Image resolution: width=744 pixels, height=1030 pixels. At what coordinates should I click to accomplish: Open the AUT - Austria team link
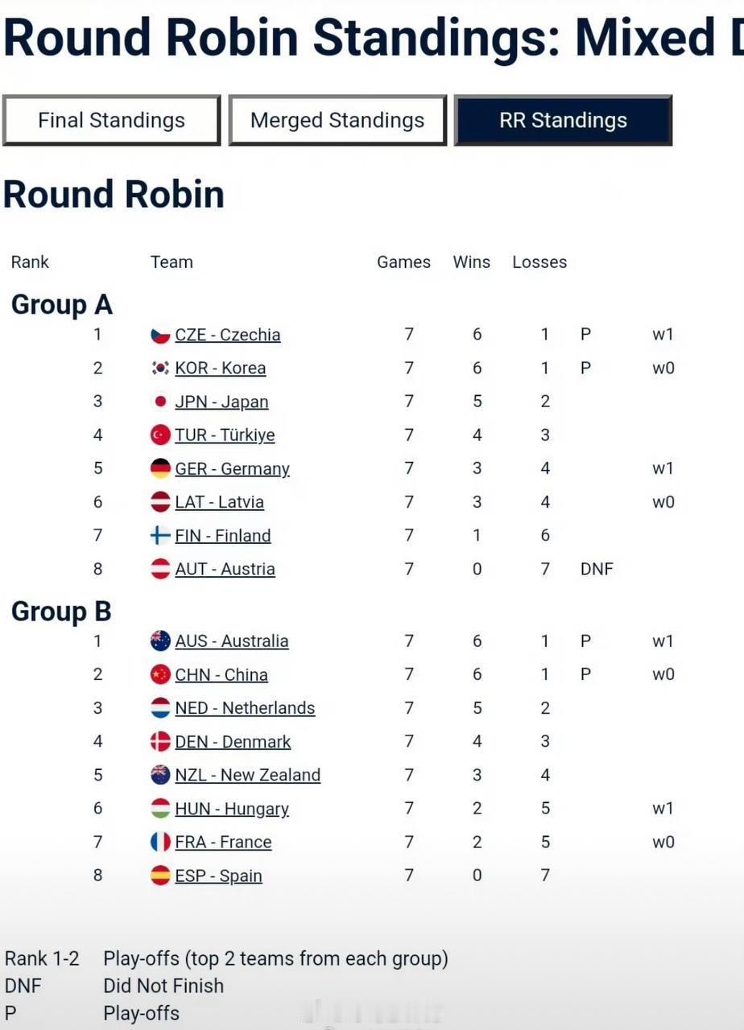tap(225, 570)
